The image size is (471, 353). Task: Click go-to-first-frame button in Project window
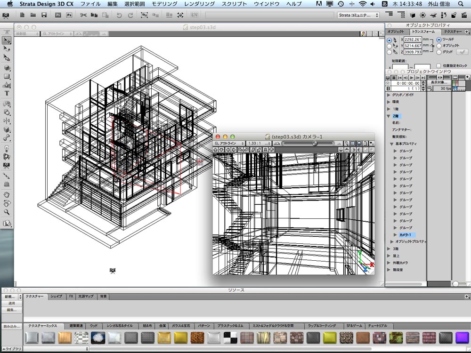point(400,78)
